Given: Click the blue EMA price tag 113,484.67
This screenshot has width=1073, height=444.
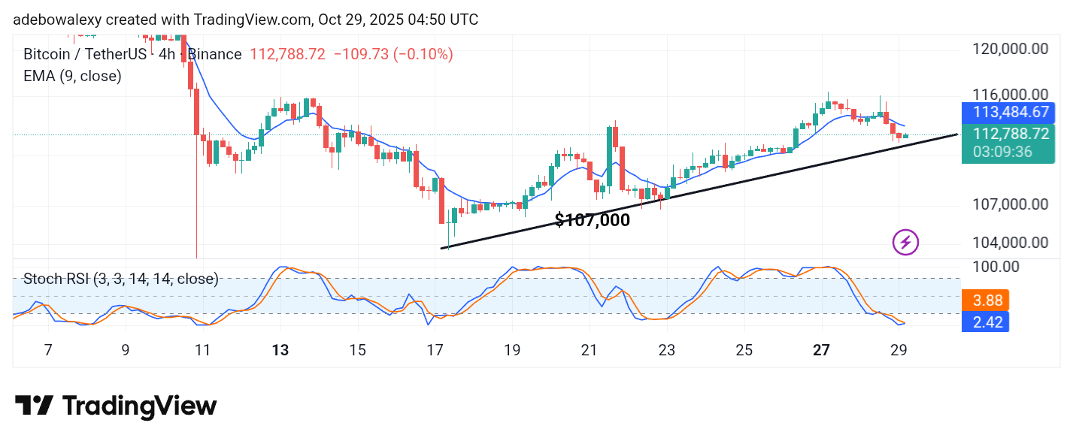Looking at the screenshot, I should [x=1008, y=113].
